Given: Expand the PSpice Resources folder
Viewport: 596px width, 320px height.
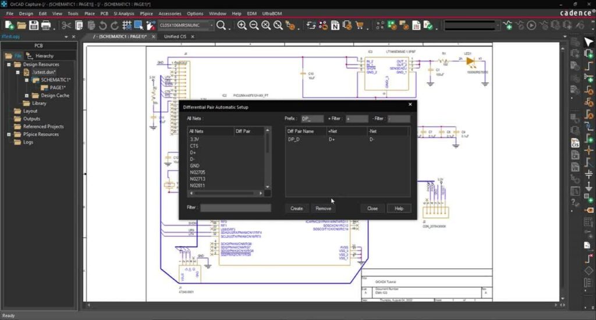Looking at the screenshot, I should pyautogui.click(x=9, y=134).
